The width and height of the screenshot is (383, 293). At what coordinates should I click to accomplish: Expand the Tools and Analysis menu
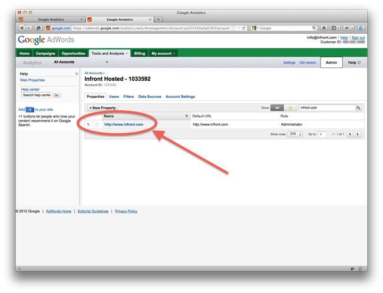click(110, 53)
